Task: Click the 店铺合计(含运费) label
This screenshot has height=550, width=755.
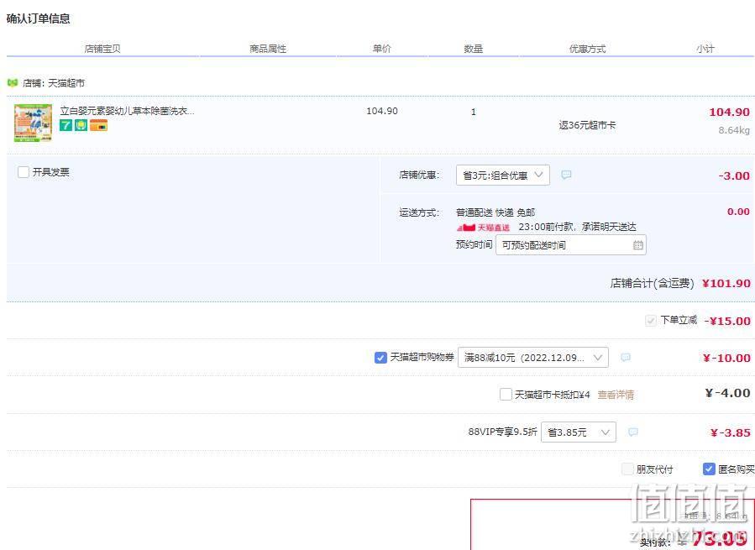Action: 652,283
